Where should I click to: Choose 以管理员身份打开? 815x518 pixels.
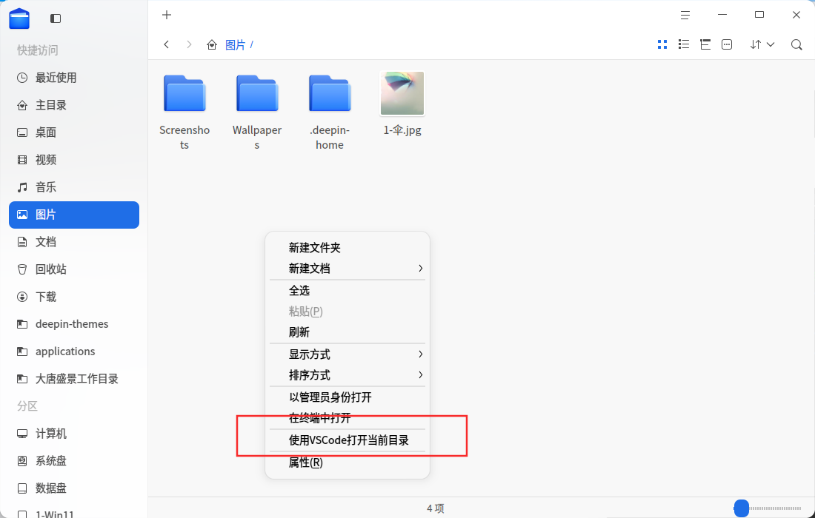click(347, 397)
